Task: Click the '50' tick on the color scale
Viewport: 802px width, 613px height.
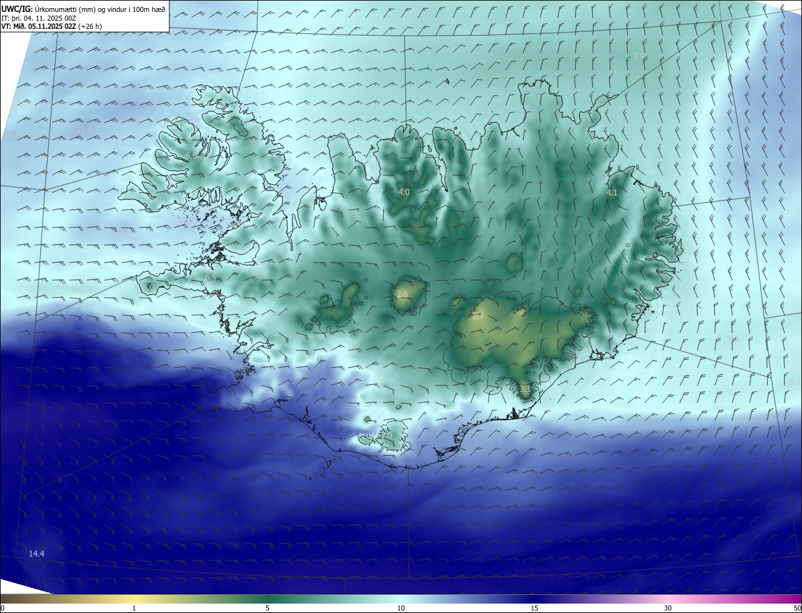Action: click(x=797, y=608)
